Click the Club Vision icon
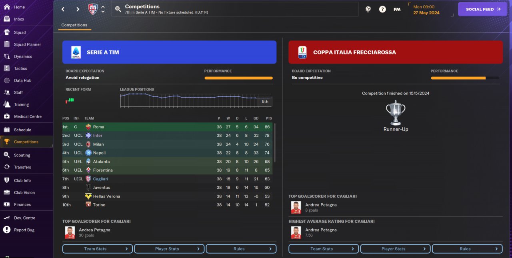Viewport: 512px width, 258px height. (x=7, y=192)
